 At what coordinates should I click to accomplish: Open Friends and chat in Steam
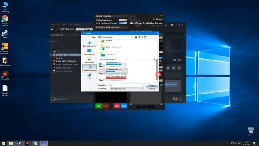[177, 99]
